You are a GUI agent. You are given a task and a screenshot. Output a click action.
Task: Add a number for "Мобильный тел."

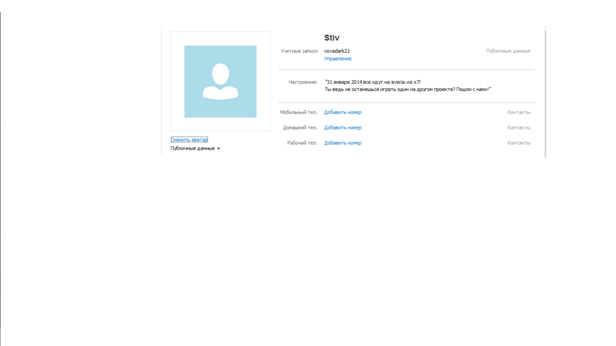click(342, 113)
